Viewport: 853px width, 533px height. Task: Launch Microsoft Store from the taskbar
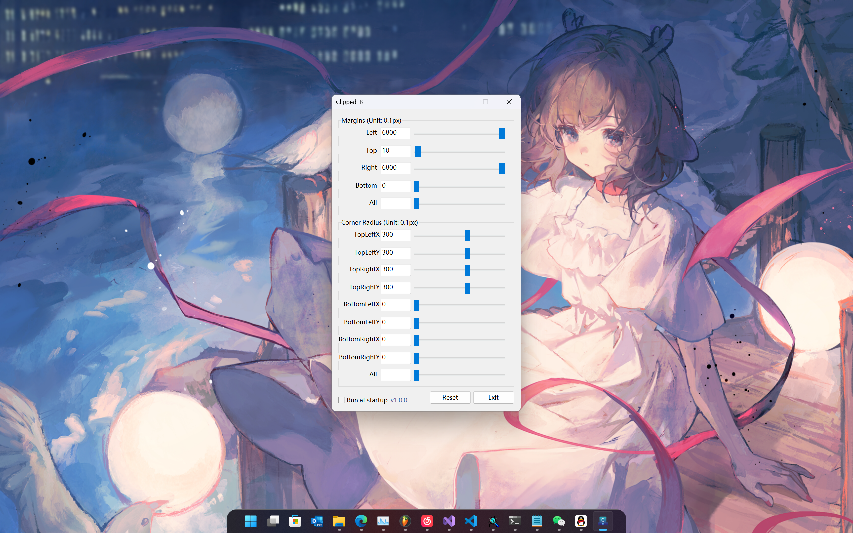(295, 521)
